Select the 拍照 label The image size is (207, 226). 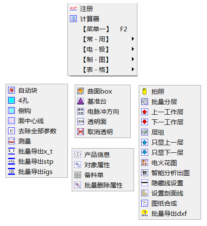pyautogui.click(x=158, y=91)
